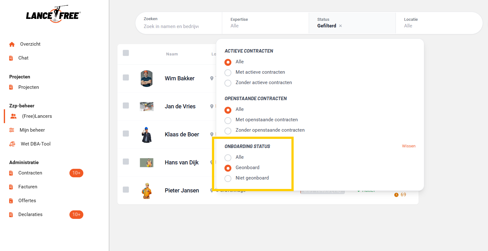
Task: Toggle the select-all checkbox in table header
Action: [126, 53]
